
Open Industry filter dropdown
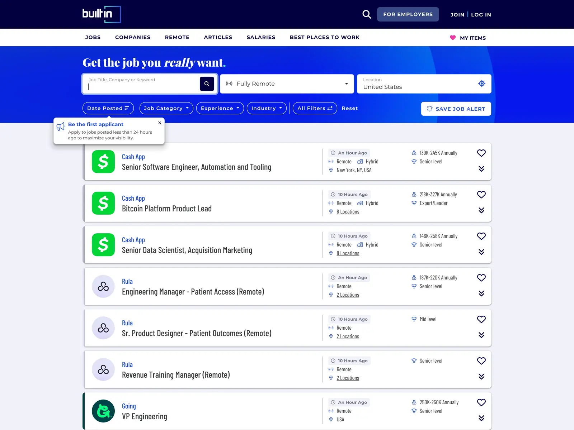coord(267,108)
